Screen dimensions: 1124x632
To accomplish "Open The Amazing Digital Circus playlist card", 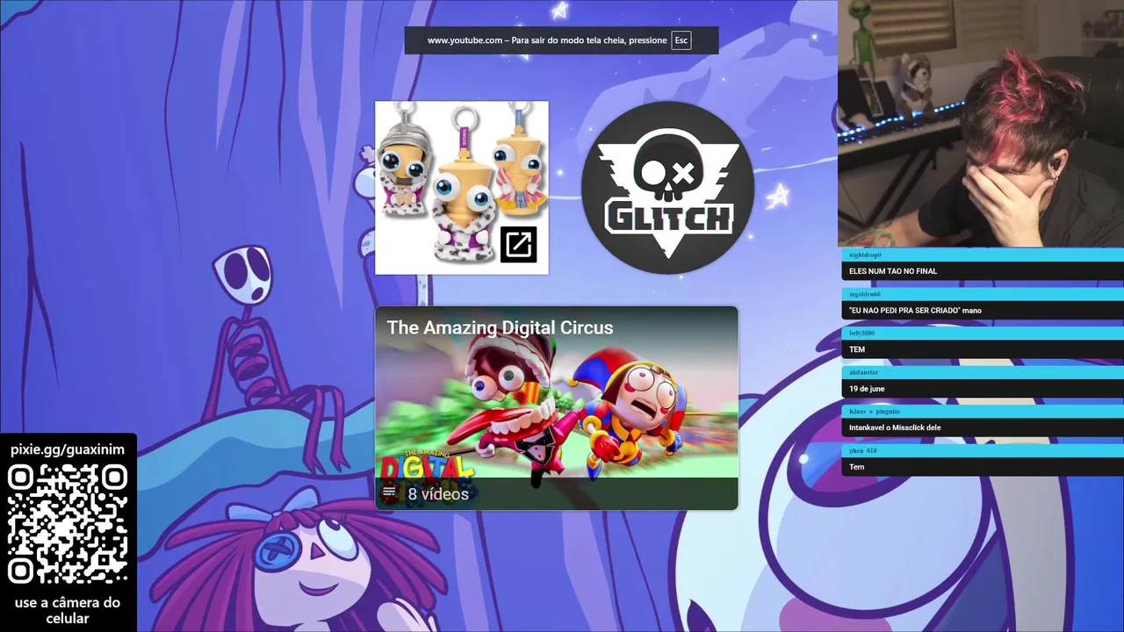I will click(557, 408).
